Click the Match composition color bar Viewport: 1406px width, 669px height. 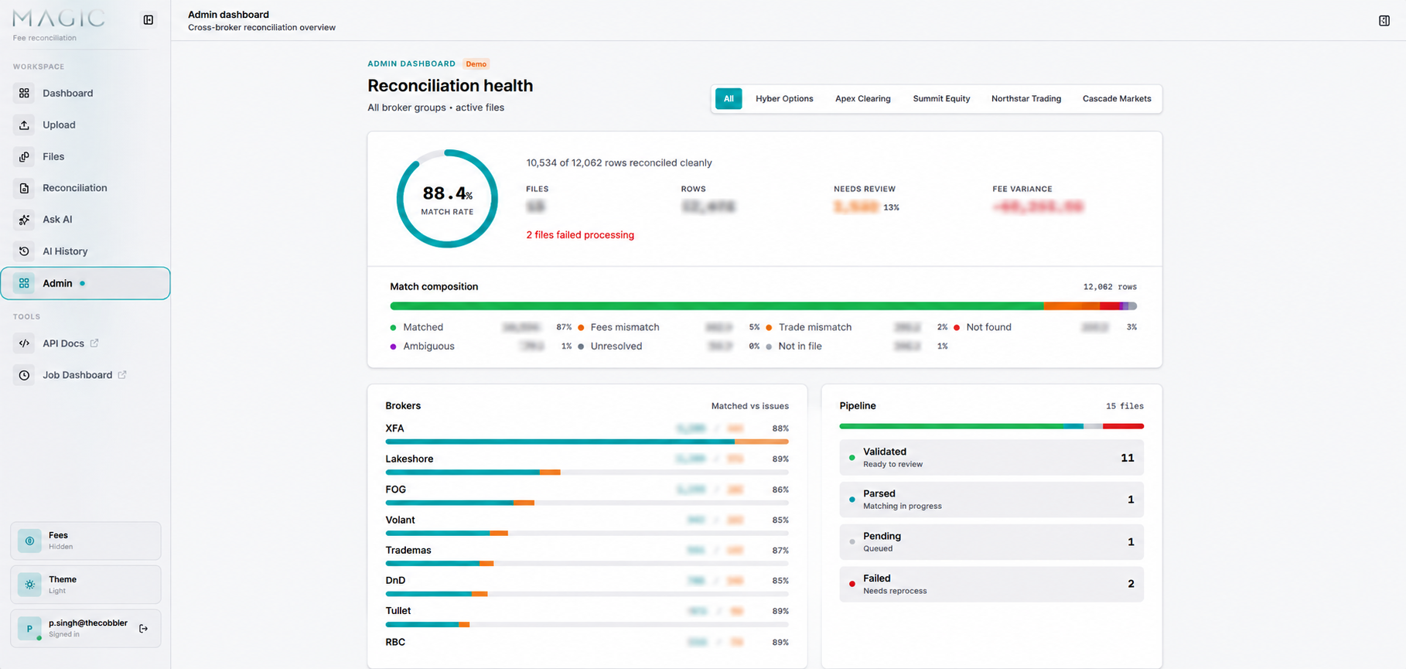763,306
